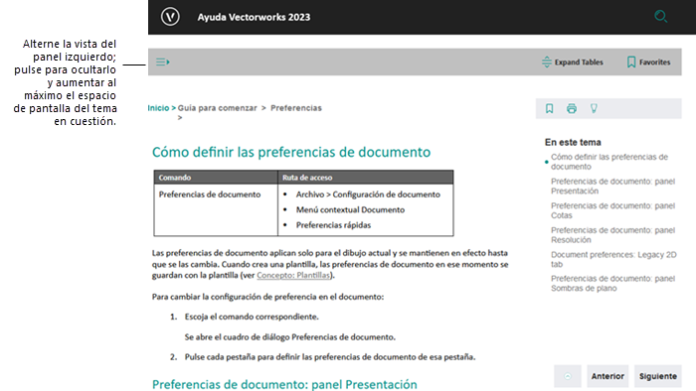
Task: Click the Vectorworks logo icon
Action: click(170, 17)
